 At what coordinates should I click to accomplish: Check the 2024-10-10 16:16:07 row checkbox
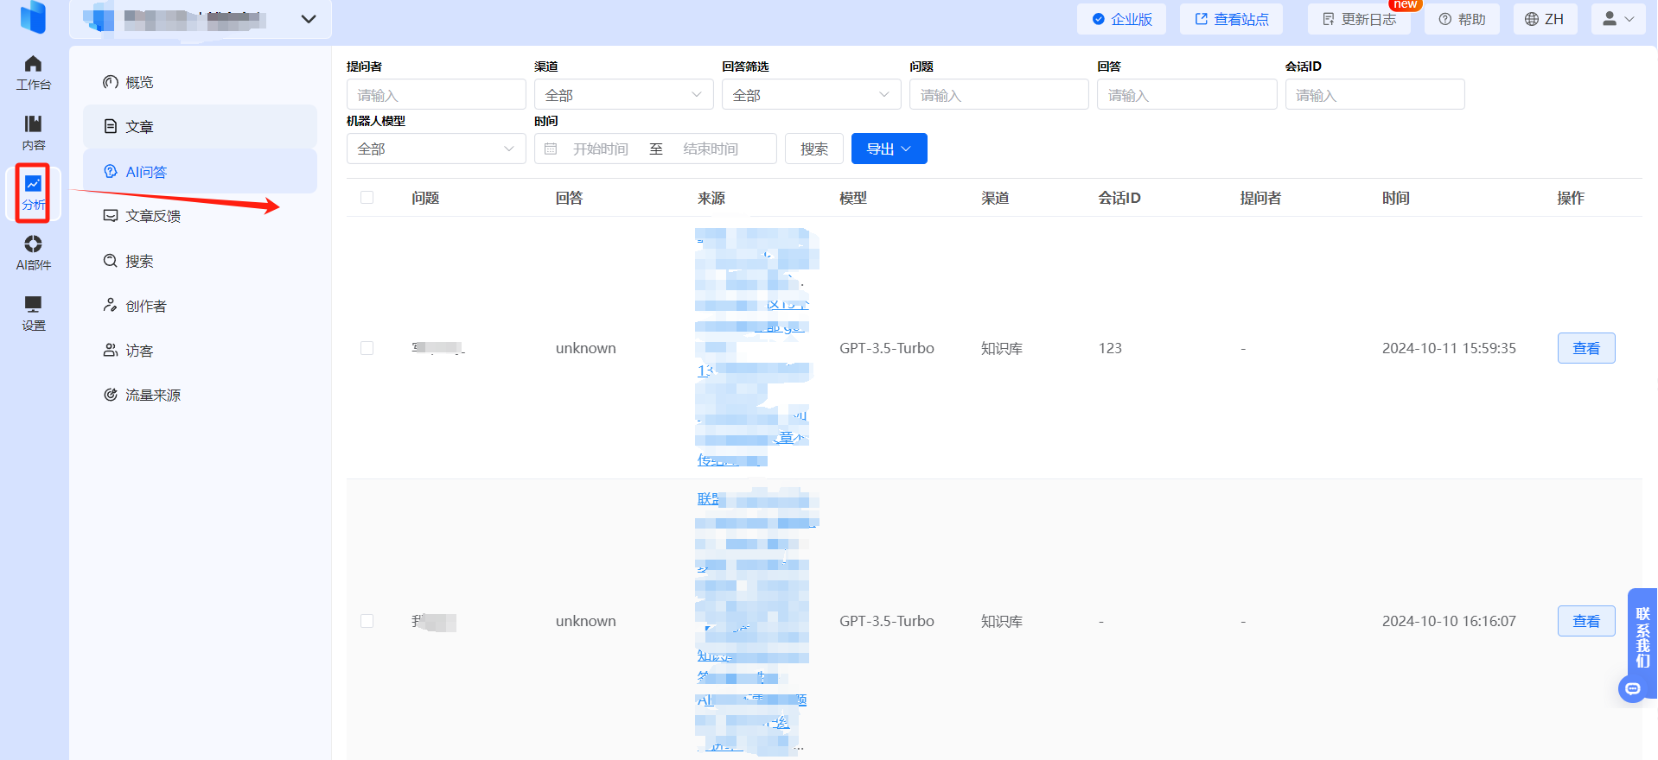(x=367, y=621)
